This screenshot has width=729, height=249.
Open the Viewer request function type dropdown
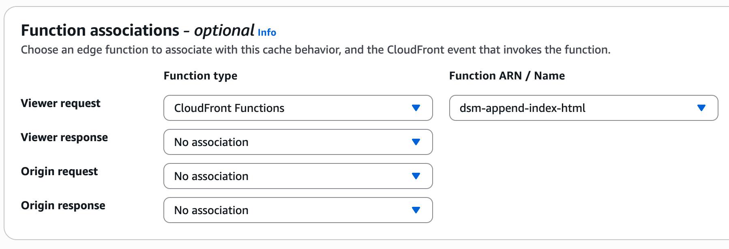pyautogui.click(x=298, y=108)
